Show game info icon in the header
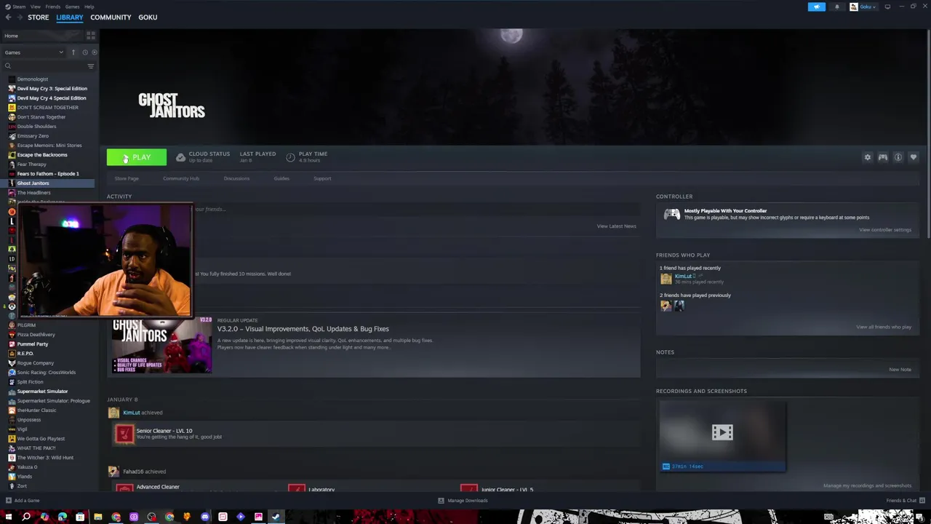Screen dimensions: 931x524 pyautogui.click(x=898, y=157)
